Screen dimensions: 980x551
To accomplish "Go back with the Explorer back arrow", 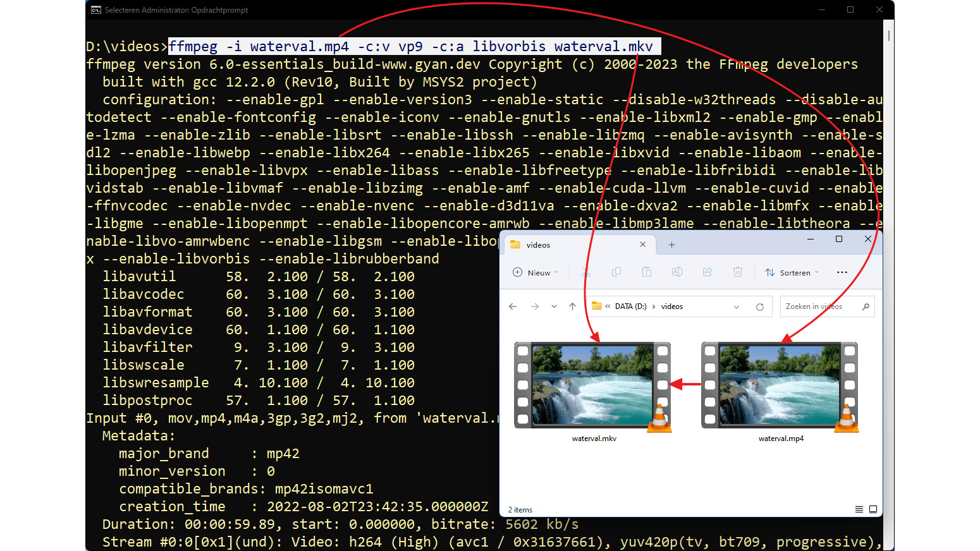I will coord(513,306).
